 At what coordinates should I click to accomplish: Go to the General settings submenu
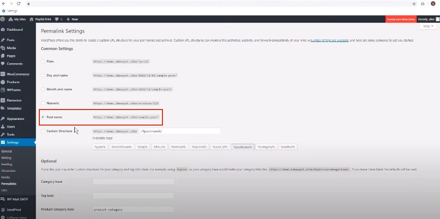coord(7,151)
